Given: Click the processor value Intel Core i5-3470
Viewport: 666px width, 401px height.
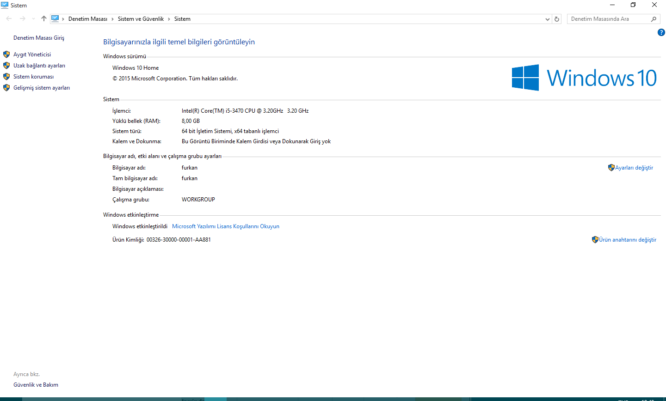Looking at the screenshot, I should tap(245, 111).
